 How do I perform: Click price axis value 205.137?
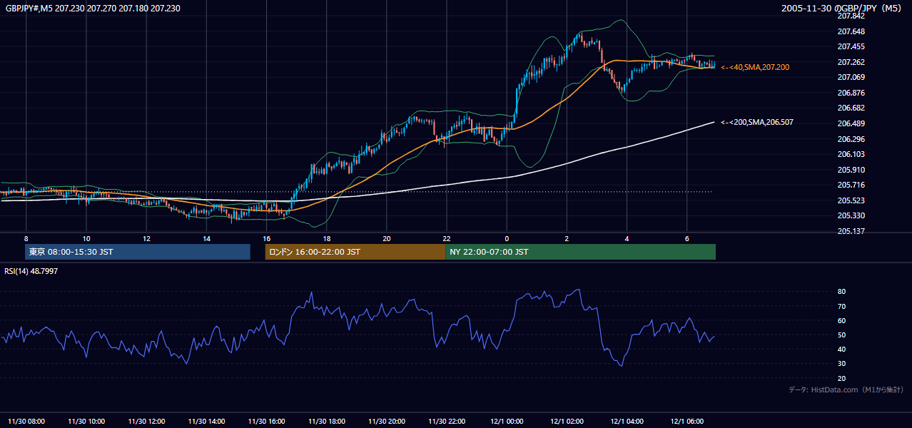851,231
